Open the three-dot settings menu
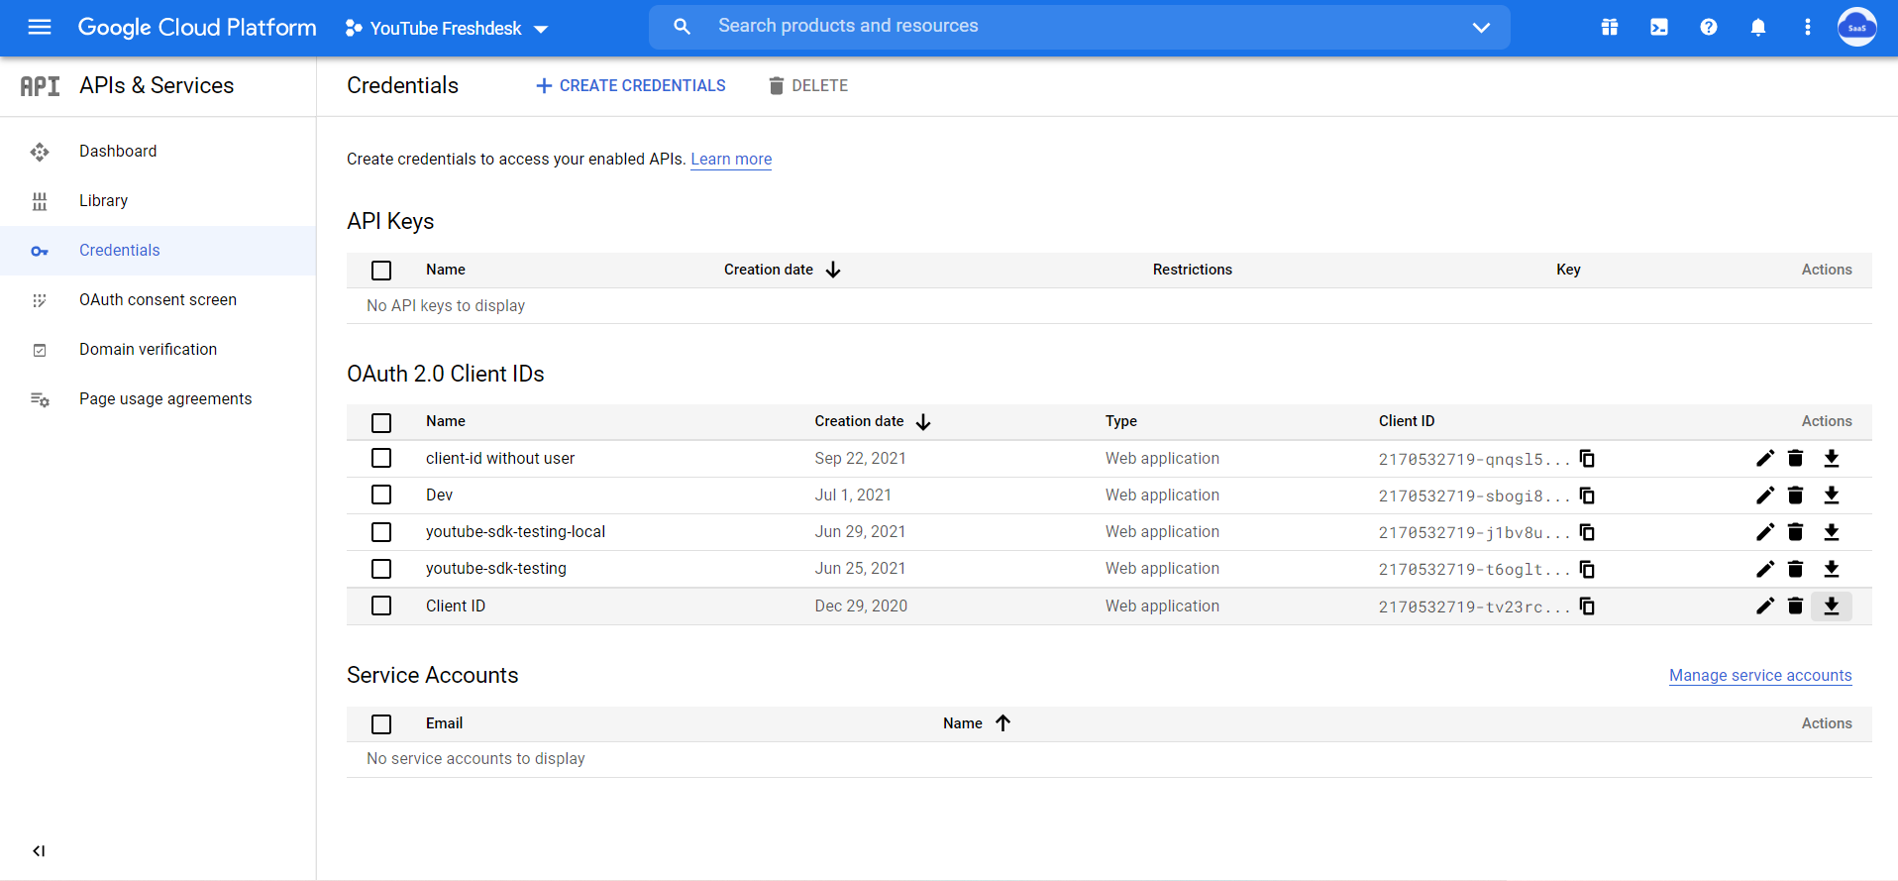This screenshot has height=881, width=1898. tap(1808, 27)
